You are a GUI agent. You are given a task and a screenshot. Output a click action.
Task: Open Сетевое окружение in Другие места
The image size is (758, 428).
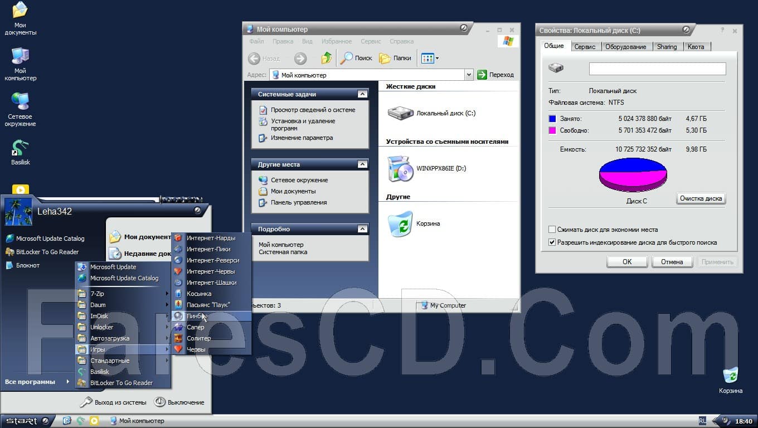(x=299, y=180)
